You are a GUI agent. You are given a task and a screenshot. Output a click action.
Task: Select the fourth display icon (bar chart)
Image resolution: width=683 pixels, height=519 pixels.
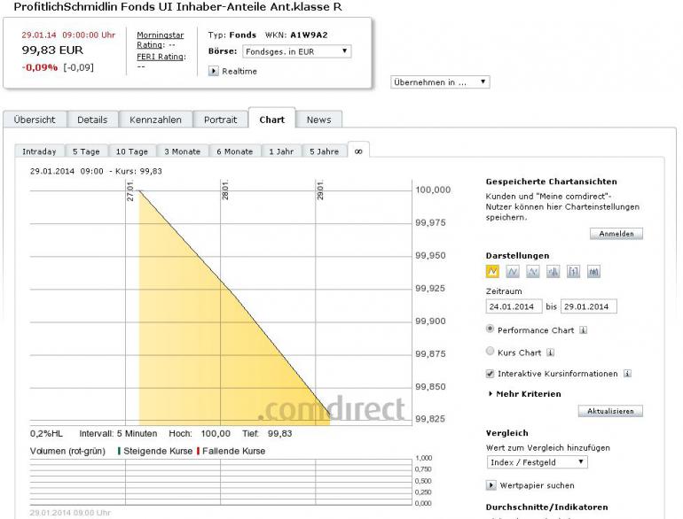point(553,272)
